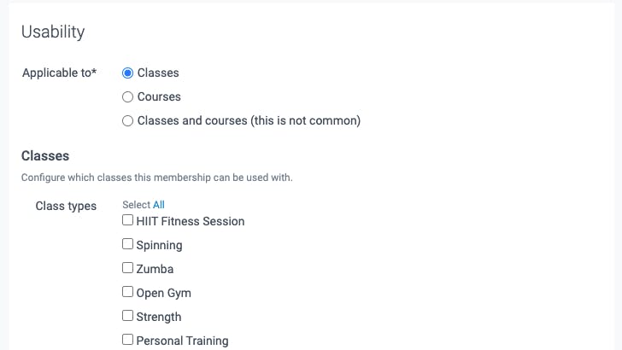
Task: Toggle the Open Gym checkbox
Action: pyautogui.click(x=128, y=292)
